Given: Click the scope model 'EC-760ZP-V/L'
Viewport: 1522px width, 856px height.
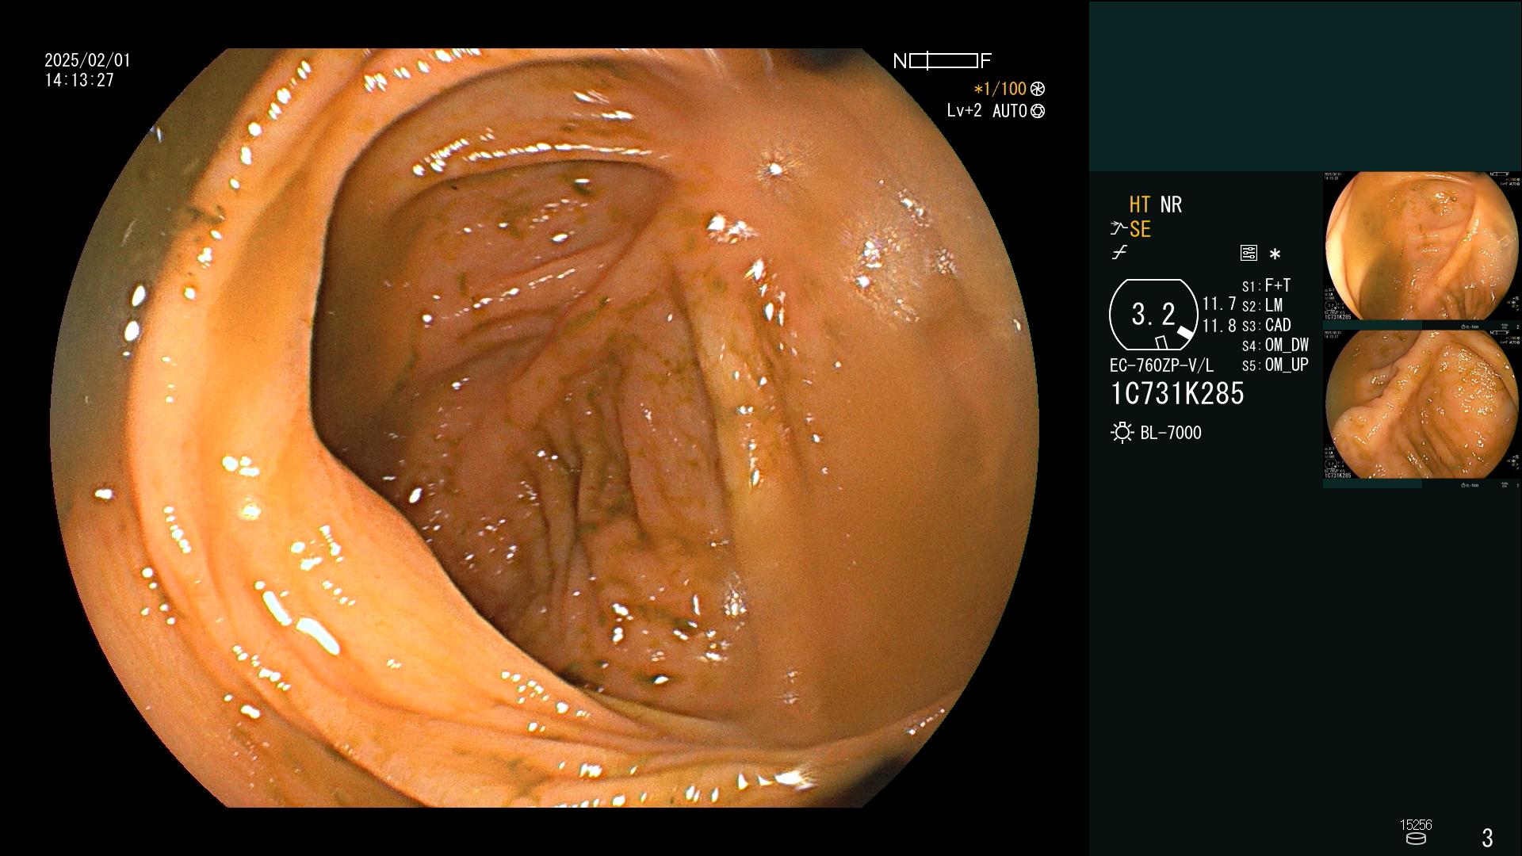Looking at the screenshot, I should [x=1161, y=365].
